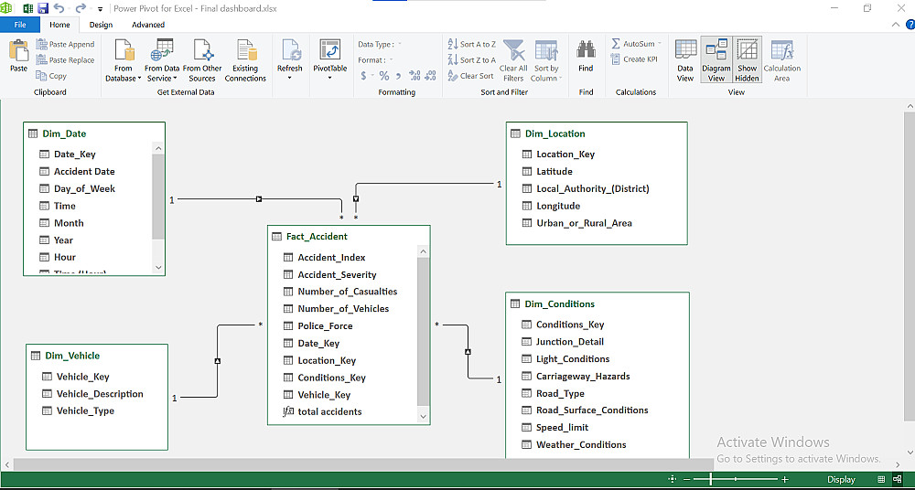Click zoom out minus button
The height and width of the screenshot is (490, 915).
pos(687,480)
